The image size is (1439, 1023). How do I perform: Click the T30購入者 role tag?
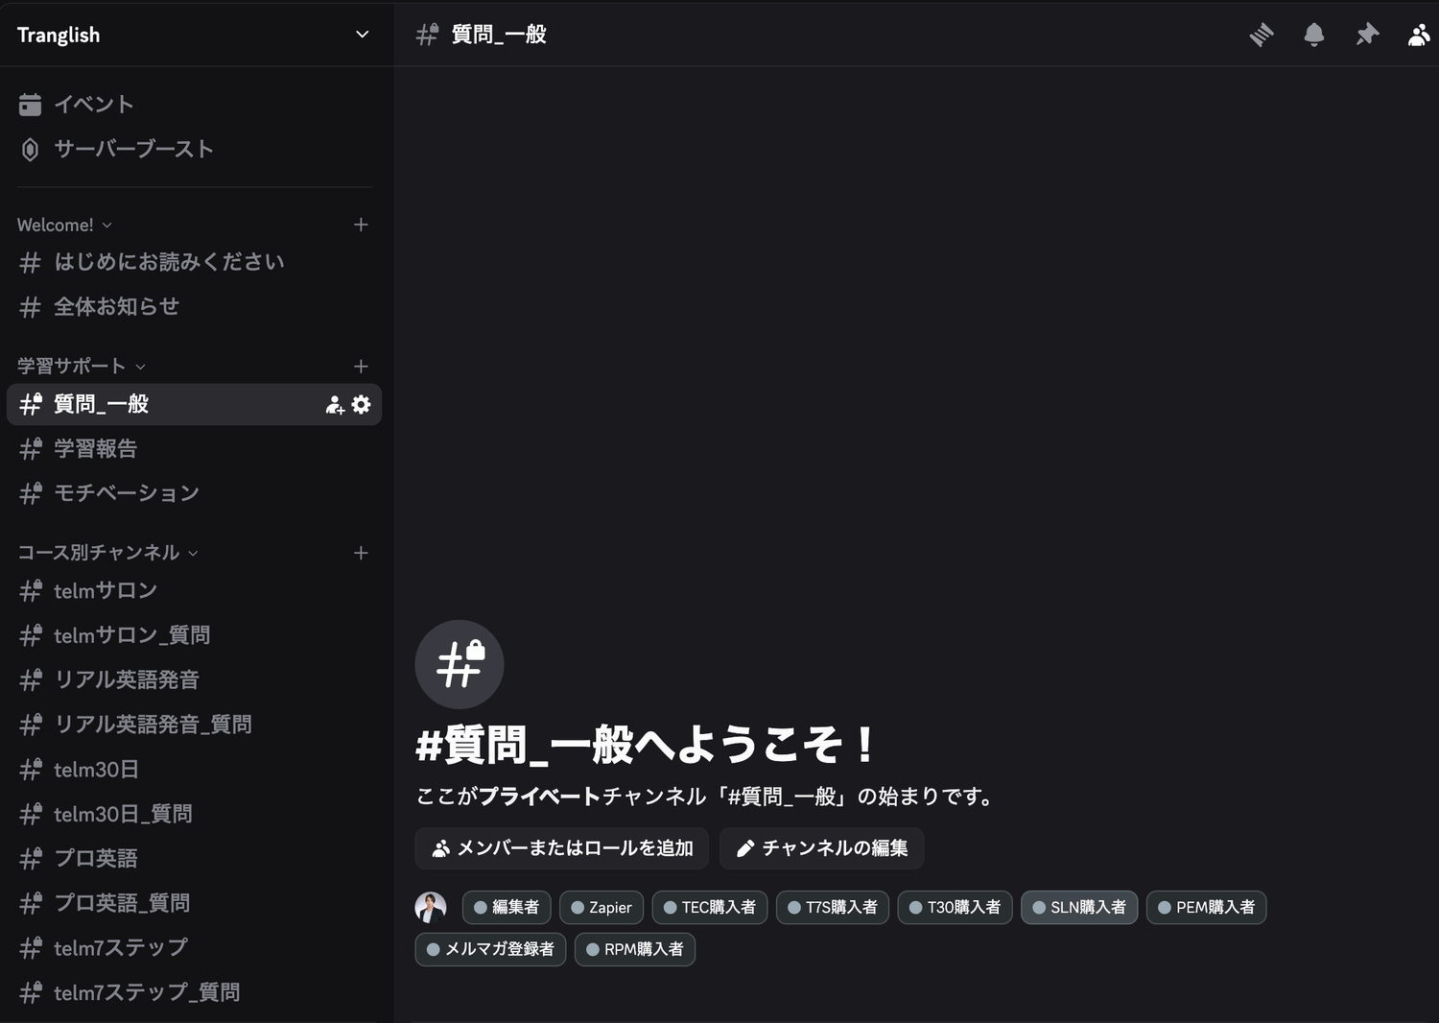click(955, 907)
